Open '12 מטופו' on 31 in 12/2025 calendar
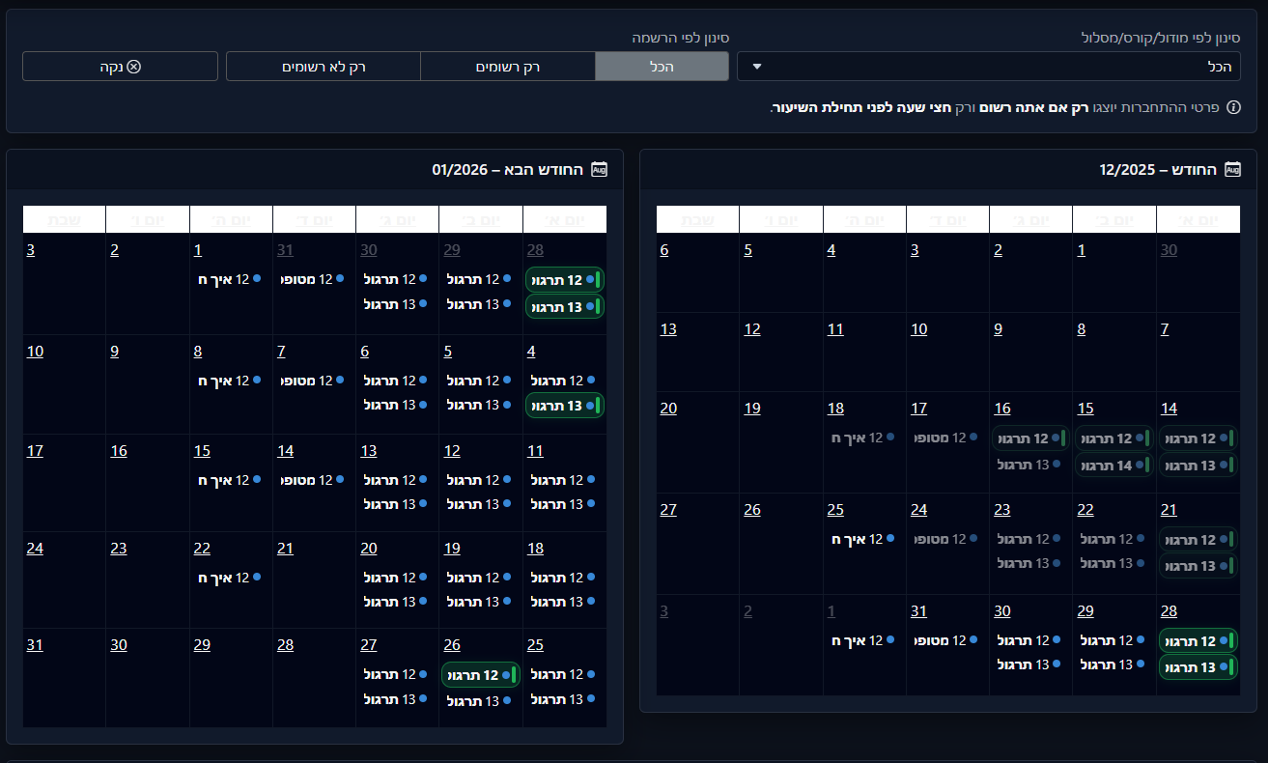 (x=947, y=640)
